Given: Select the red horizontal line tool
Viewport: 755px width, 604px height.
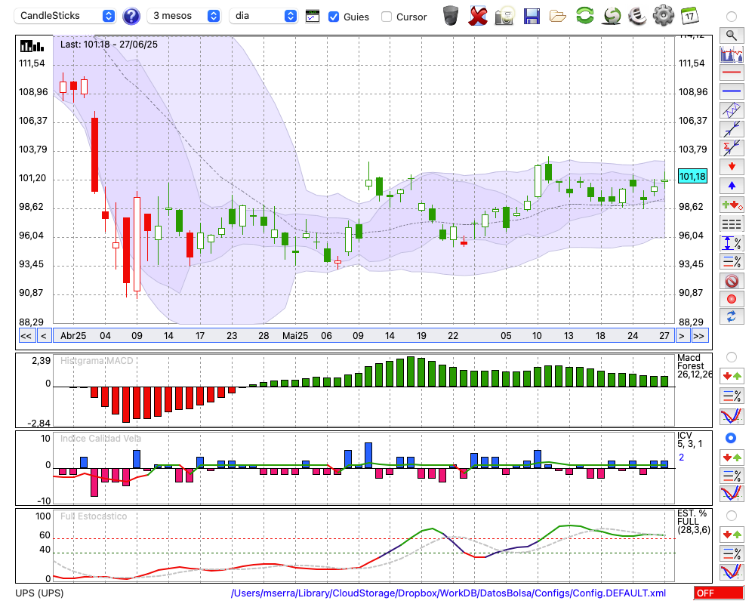Looking at the screenshot, I should (x=732, y=72).
